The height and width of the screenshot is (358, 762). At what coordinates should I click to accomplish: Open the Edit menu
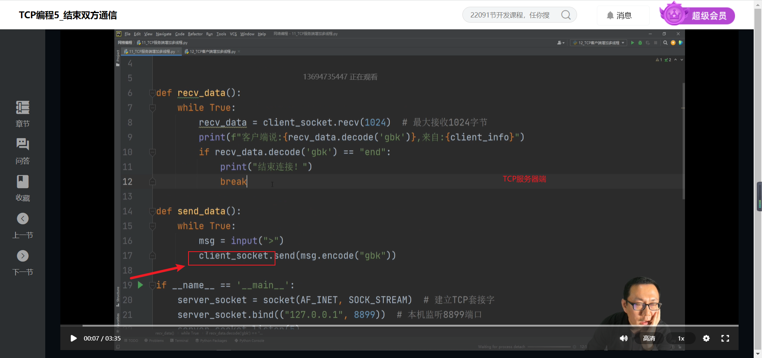(x=137, y=34)
